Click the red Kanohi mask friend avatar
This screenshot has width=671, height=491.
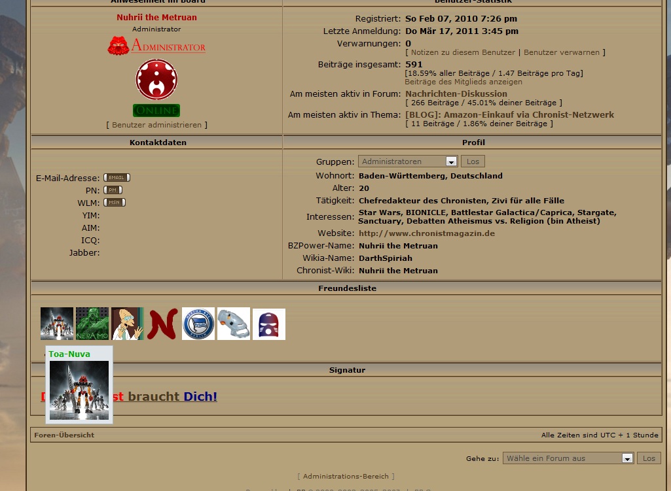(268, 324)
